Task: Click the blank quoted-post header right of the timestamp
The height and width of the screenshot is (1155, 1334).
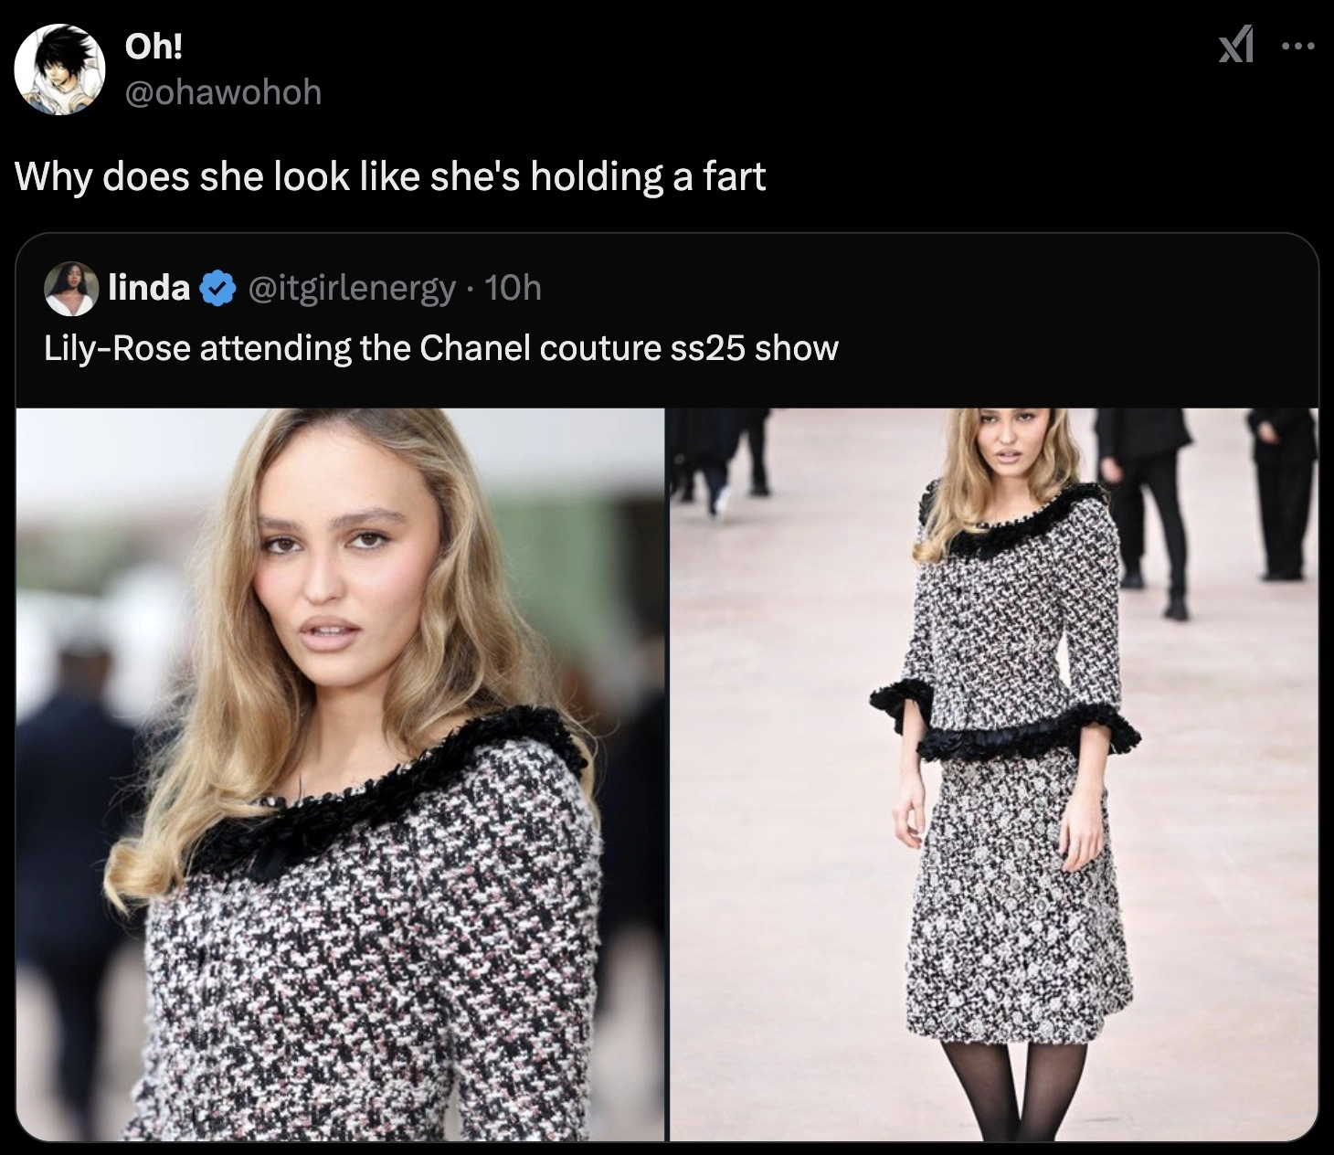Action: tap(914, 288)
